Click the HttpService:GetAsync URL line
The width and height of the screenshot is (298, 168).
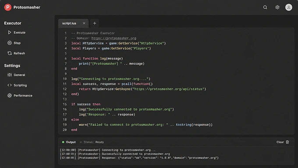142,89
